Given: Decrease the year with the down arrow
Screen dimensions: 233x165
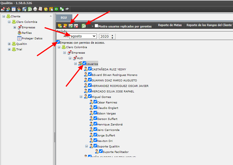Looking at the screenshot, I should pos(112,38).
